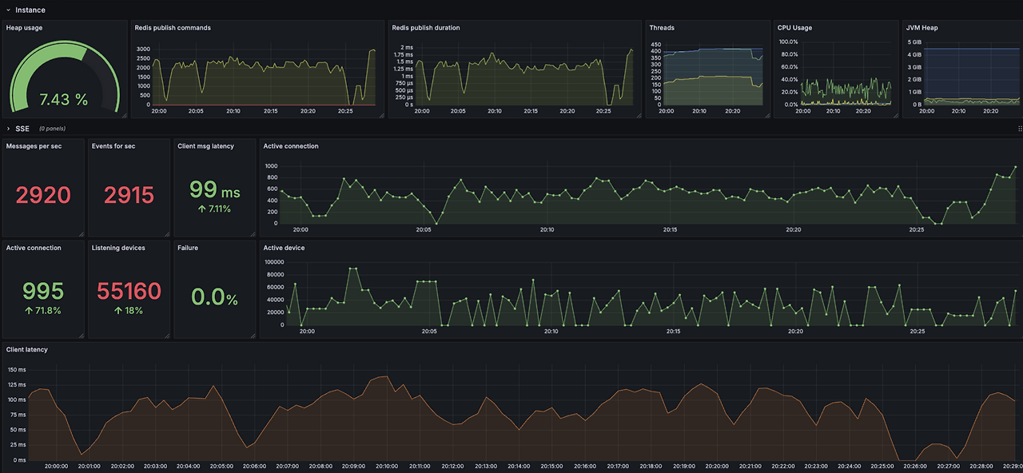Viewport: 1023px width, 473px height.
Task: Click the SSE row drag handle icon
Action: 1019,129
